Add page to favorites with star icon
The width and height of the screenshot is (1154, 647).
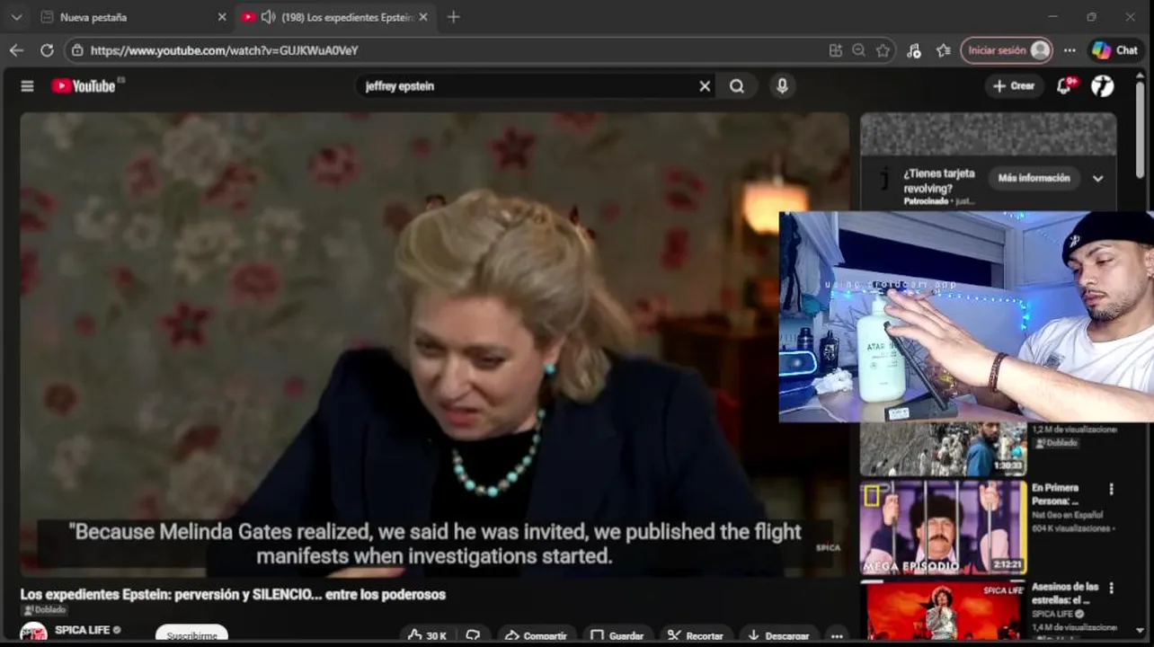click(883, 50)
